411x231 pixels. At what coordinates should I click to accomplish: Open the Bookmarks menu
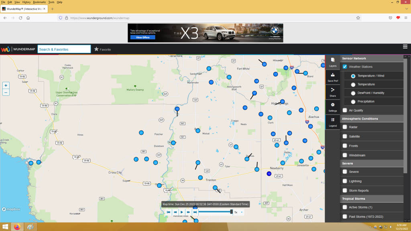coord(39,2)
